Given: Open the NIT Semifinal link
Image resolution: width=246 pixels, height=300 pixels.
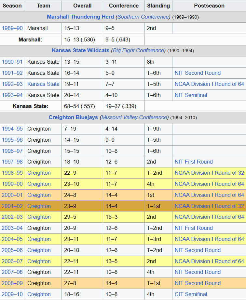Looking at the screenshot, I should pyautogui.click(x=191, y=95).
